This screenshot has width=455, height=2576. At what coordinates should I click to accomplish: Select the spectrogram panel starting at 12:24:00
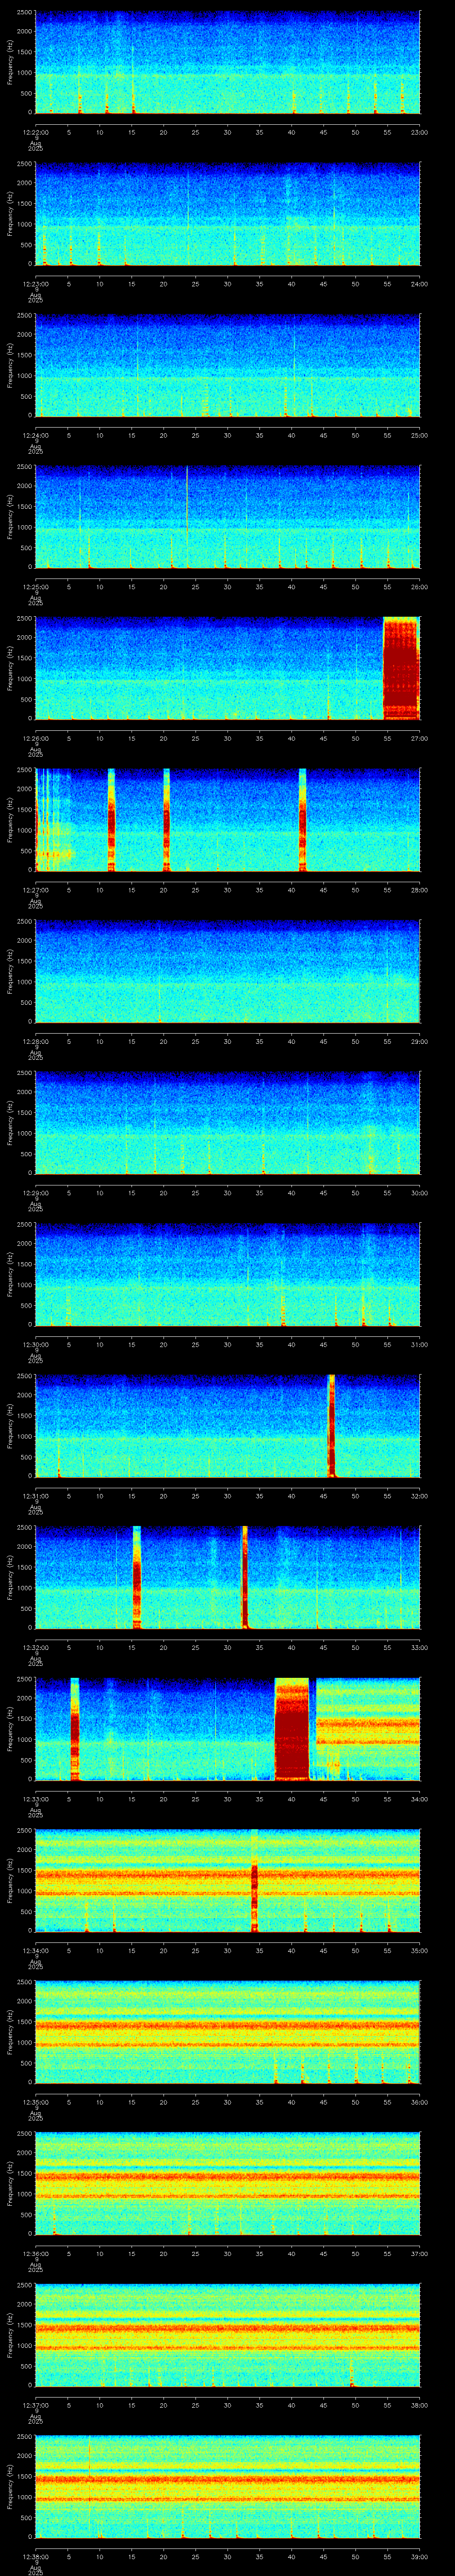[227, 365]
